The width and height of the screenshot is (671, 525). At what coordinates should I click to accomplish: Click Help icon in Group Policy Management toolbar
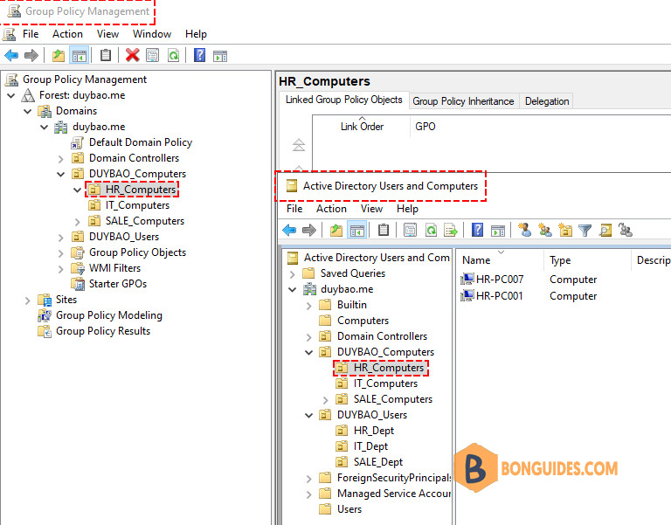tap(199, 55)
